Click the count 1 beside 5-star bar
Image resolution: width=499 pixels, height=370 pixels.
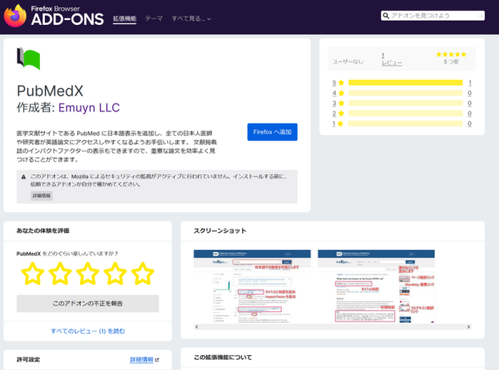470,83
